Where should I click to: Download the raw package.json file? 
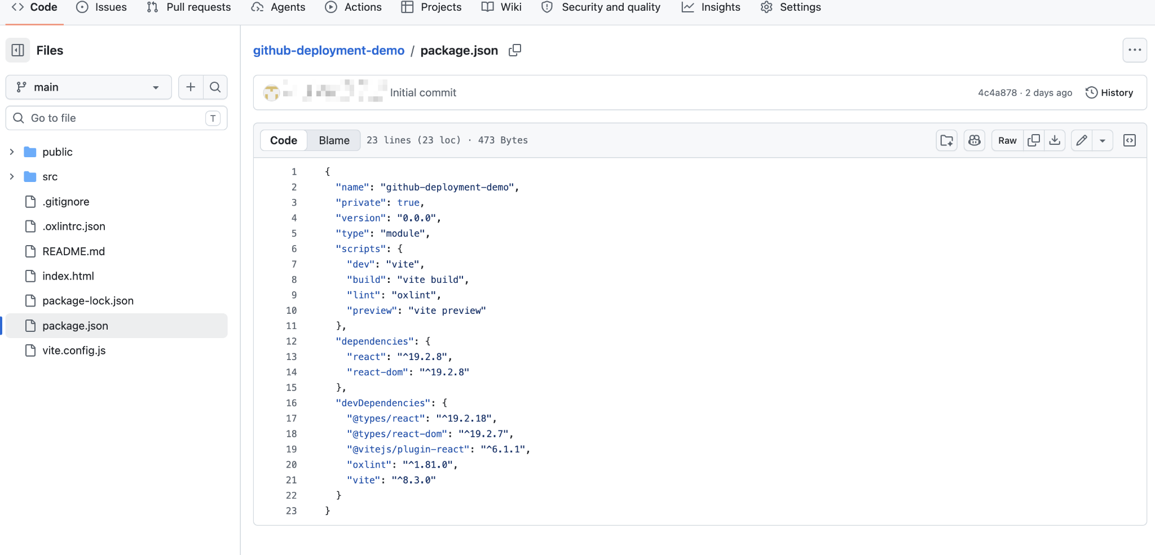coord(1055,140)
